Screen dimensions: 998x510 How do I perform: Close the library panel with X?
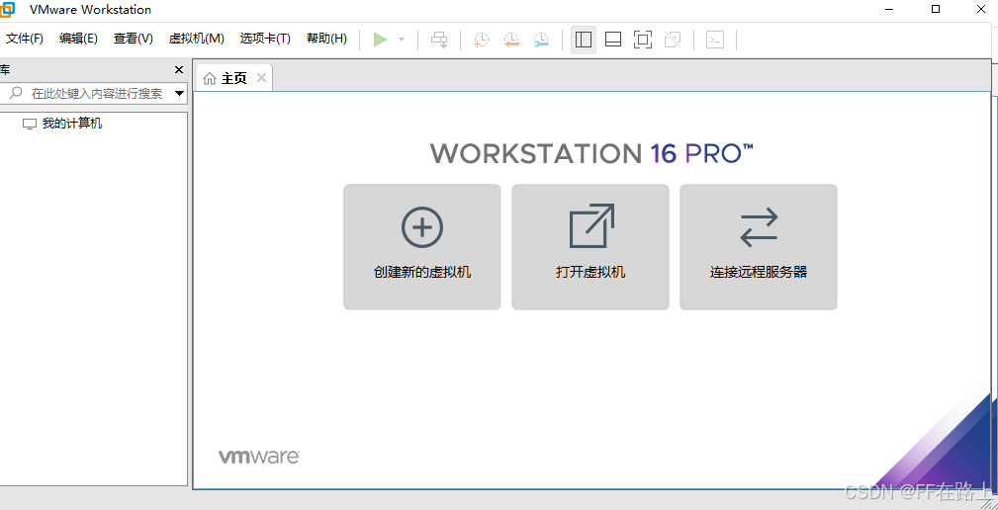click(x=179, y=70)
